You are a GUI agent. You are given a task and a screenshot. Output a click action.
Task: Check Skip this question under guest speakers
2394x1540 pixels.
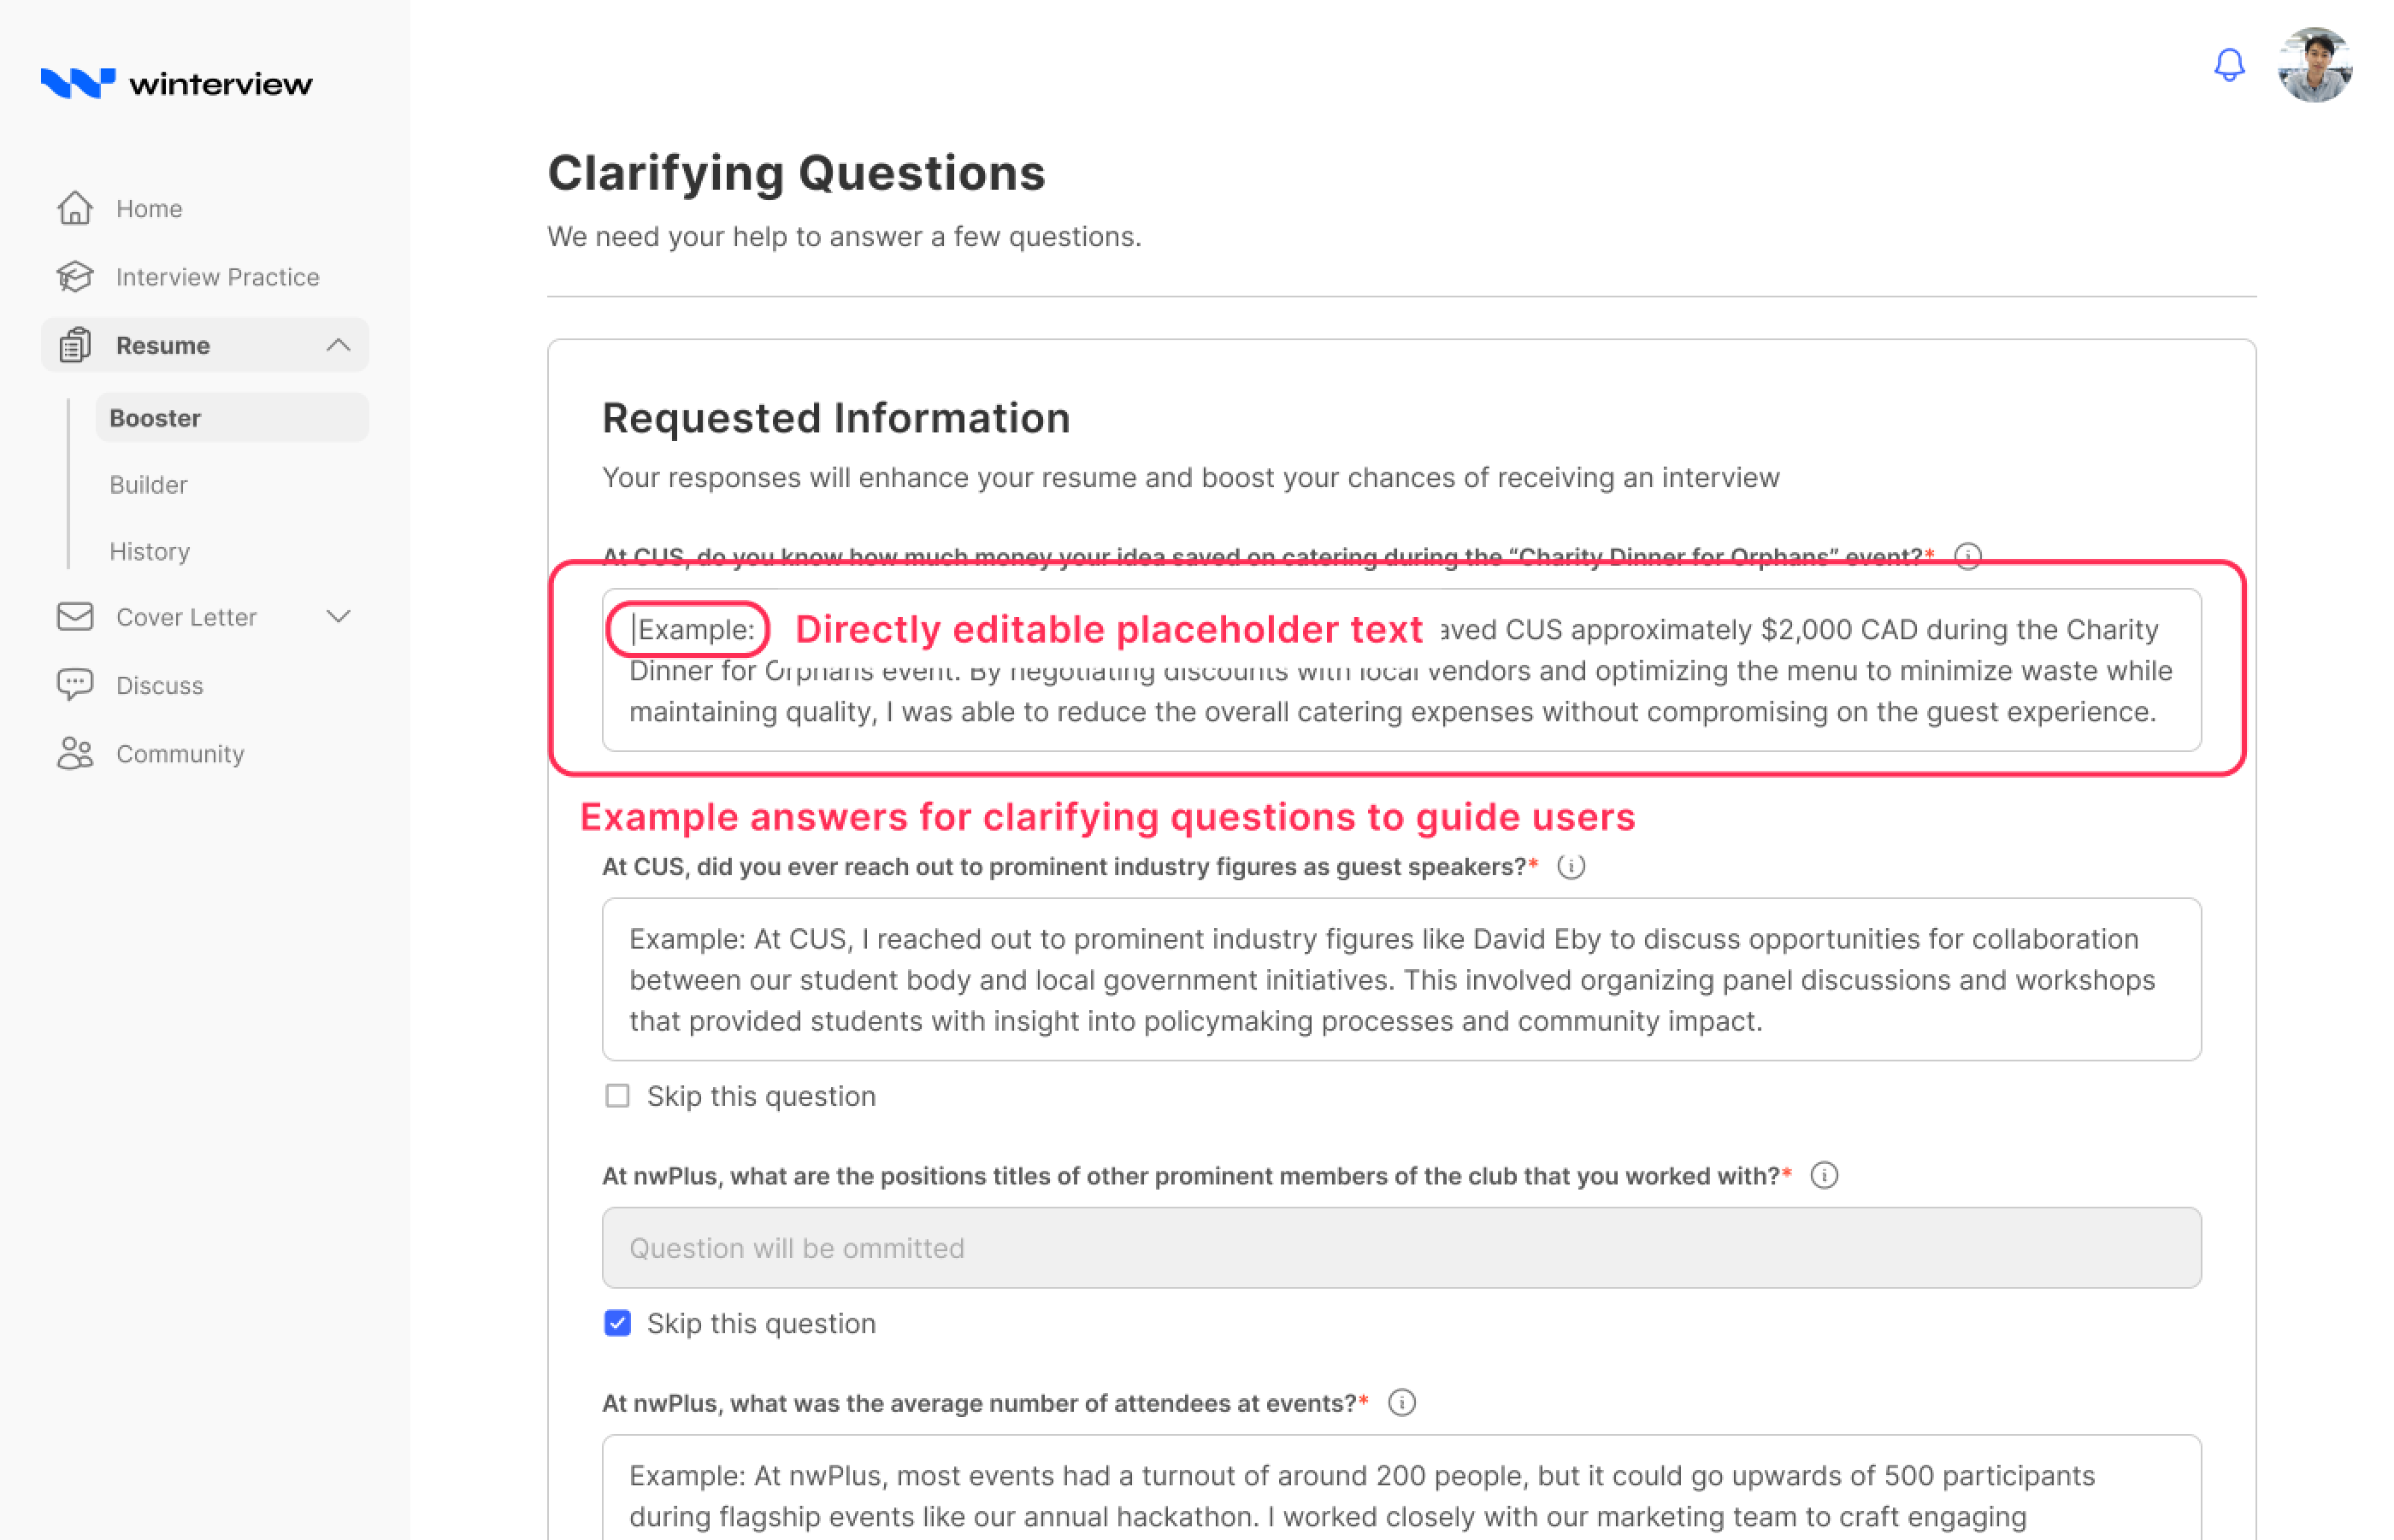tap(617, 1096)
